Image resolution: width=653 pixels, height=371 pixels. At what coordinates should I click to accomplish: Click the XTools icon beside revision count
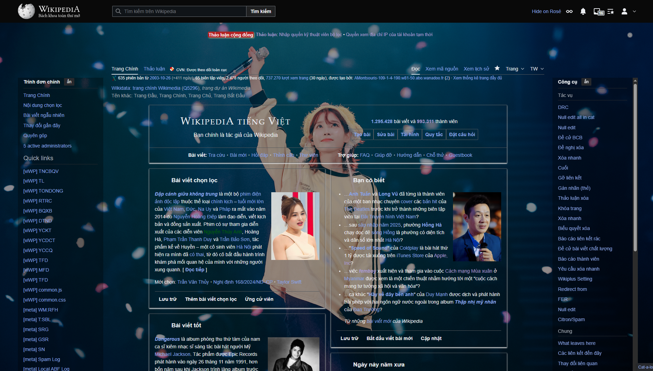114,78
